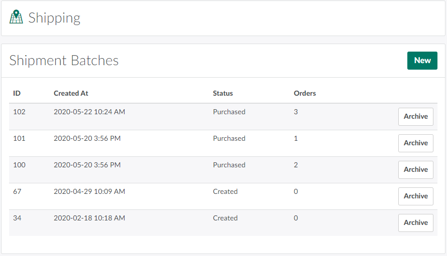Open batch ID 102
This screenshot has width=447, height=256.
(19, 112)
